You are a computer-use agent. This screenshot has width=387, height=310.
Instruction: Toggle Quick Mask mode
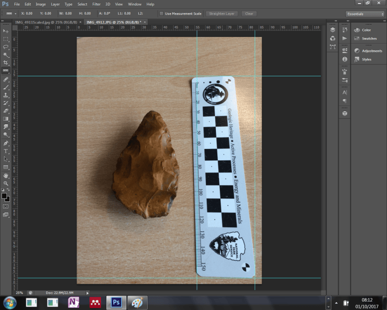(x=5, y=206)
